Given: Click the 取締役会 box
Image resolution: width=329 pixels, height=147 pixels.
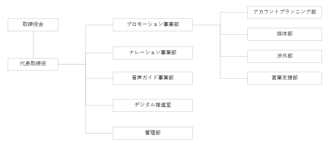Looking at the screenshot, I should point(33,25).
